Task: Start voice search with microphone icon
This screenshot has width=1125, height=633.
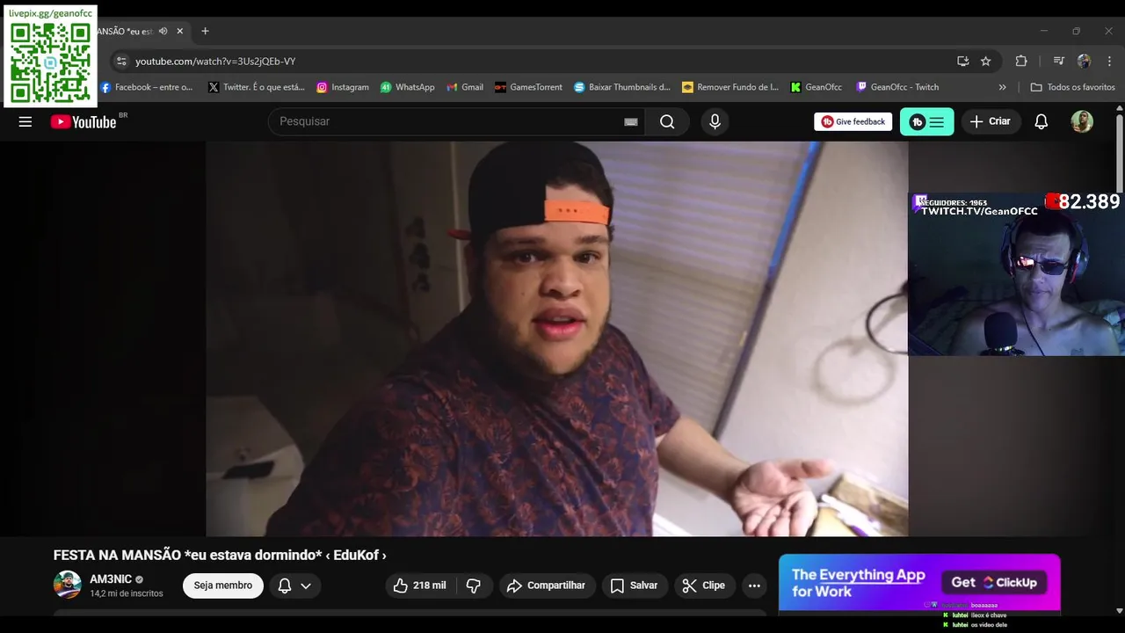Action: 715,121
